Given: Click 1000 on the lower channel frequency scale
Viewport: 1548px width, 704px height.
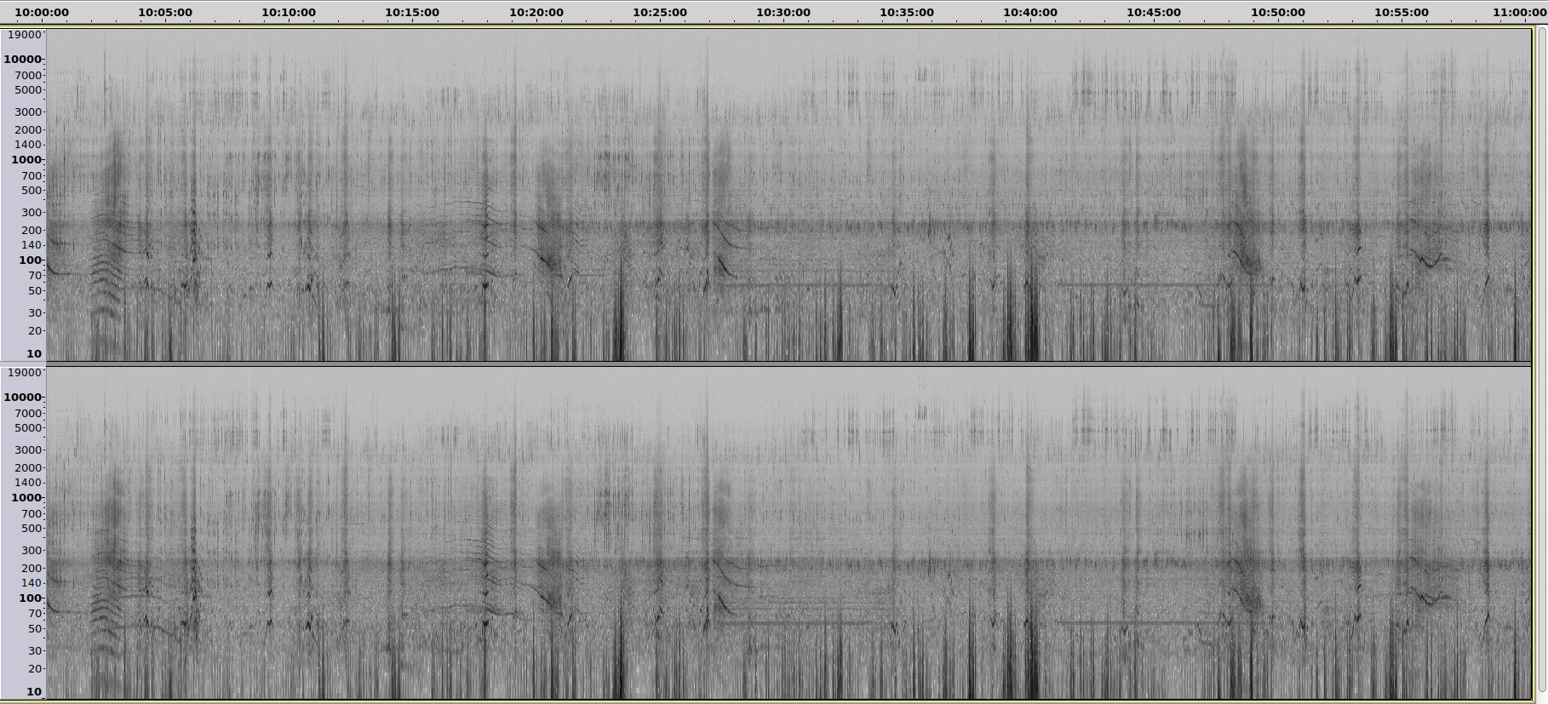Looking at the screenshot, I should tap(26, 498).
